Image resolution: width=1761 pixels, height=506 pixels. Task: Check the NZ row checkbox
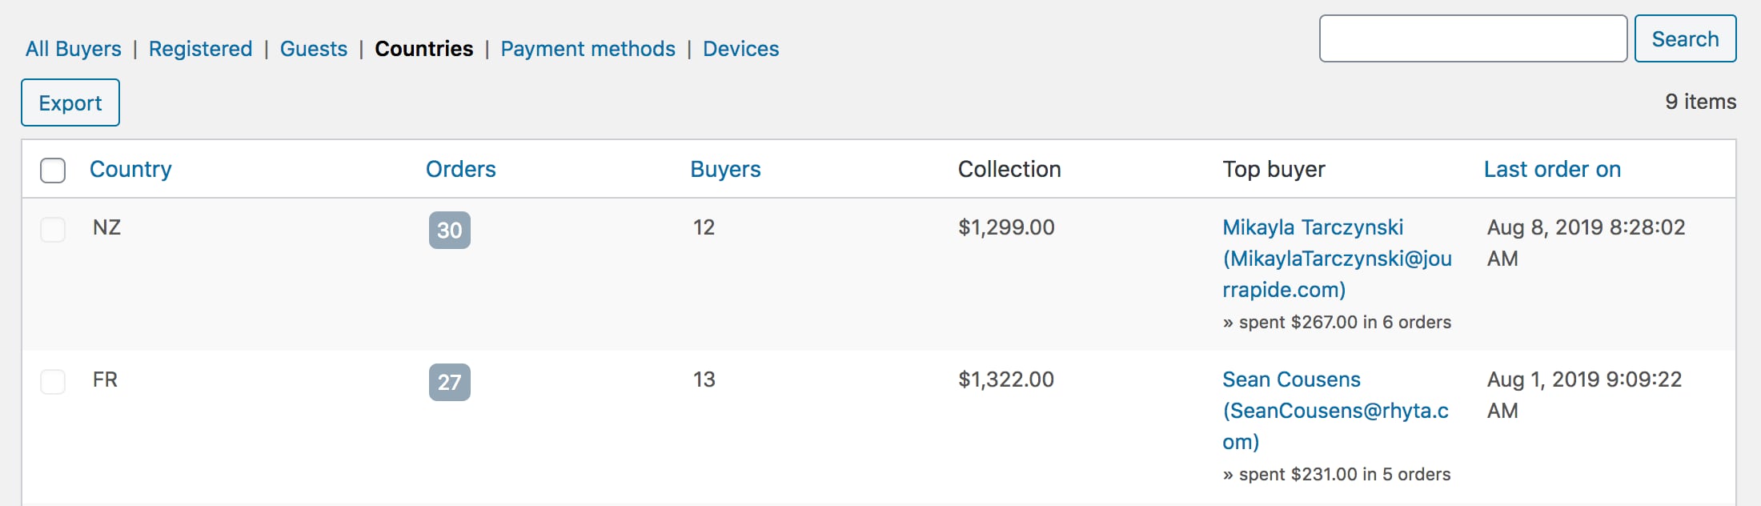(53, 229)
